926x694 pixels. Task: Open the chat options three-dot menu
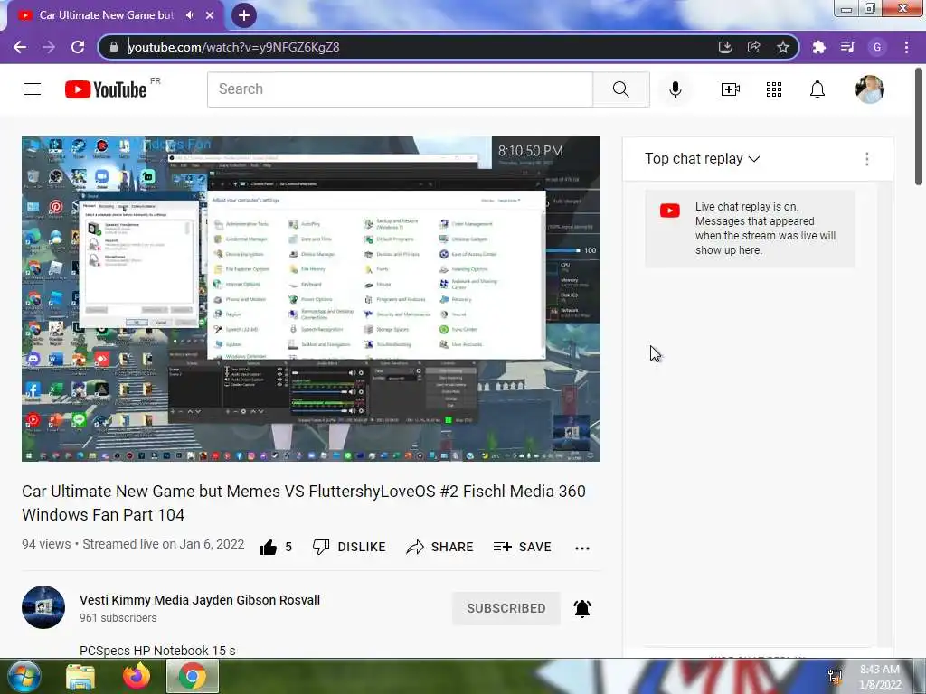click(x=867, y=159)
